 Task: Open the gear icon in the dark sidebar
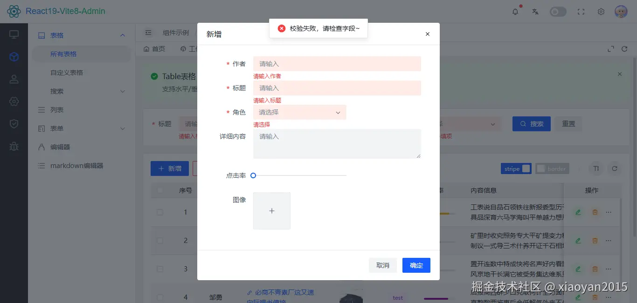tap(14, 101)
